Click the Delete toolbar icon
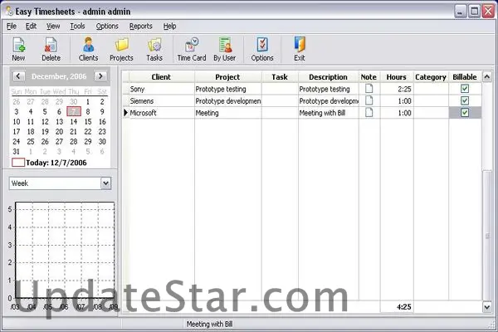This screenshot has height=332, width=498. (51, 45)
